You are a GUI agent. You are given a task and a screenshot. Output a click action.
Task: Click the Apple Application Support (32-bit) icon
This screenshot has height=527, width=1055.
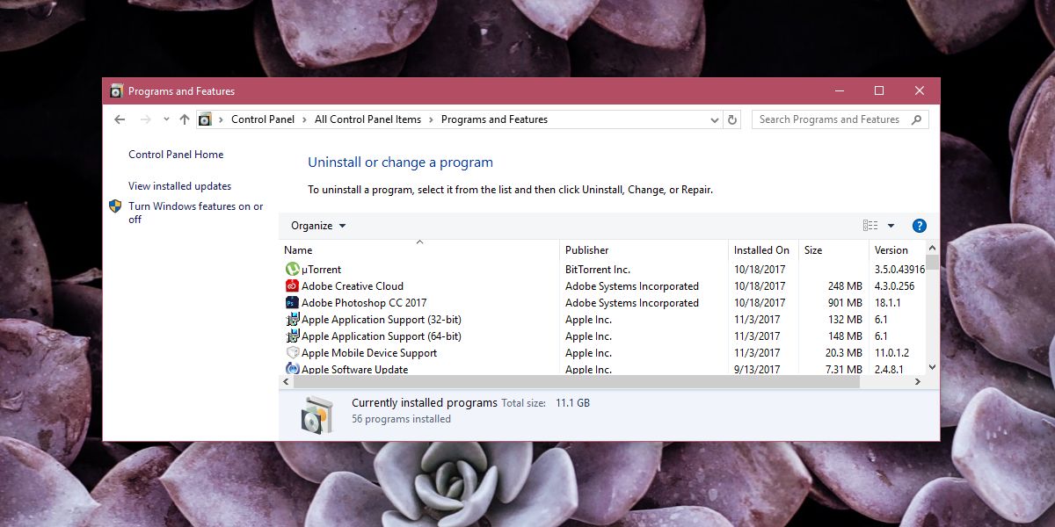point(293,320)
